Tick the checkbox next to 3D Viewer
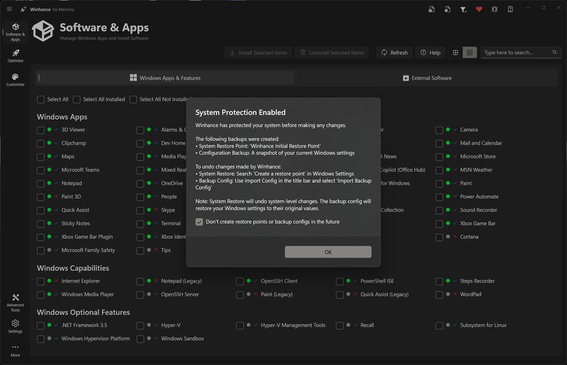Screen dimensions: 567x365 pyautogui.click(x=41, y=130)
